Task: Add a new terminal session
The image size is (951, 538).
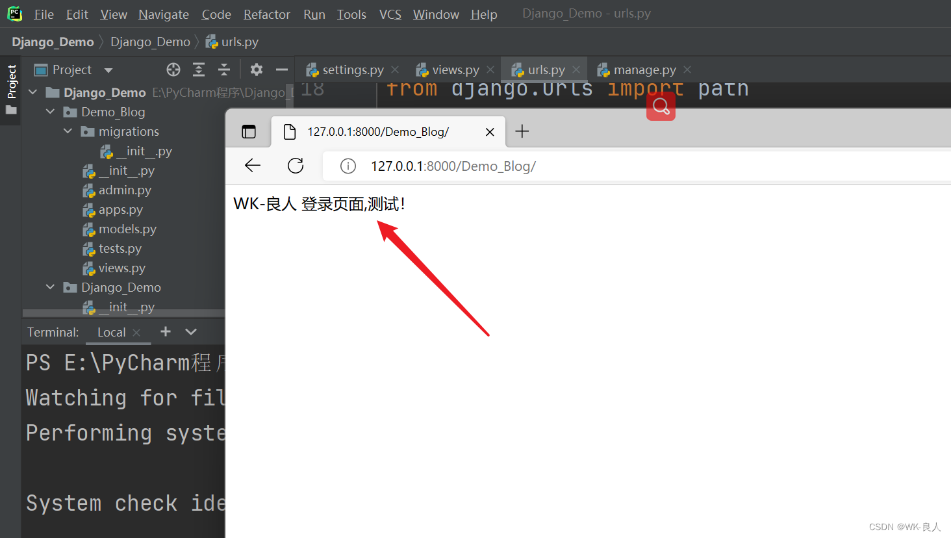Action: pyautogui.click(x=166, y=331)
